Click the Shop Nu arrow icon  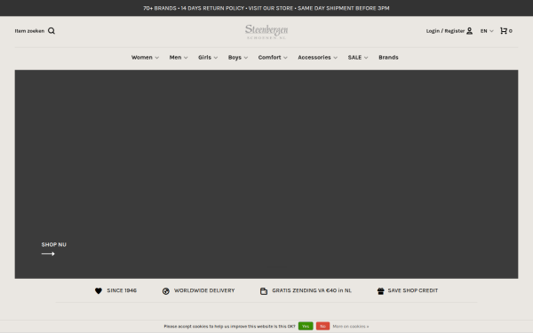point(48,254)
